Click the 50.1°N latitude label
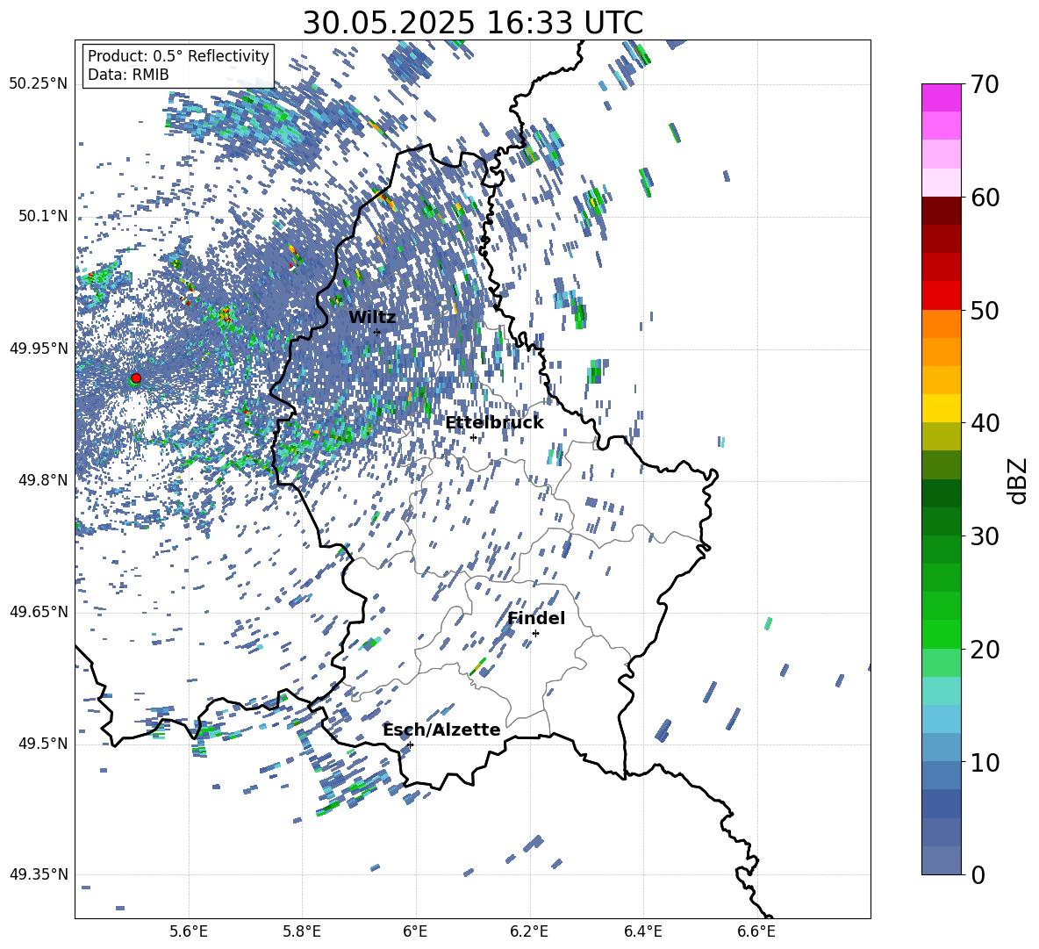1039x949 pixels. click(44, 216)
